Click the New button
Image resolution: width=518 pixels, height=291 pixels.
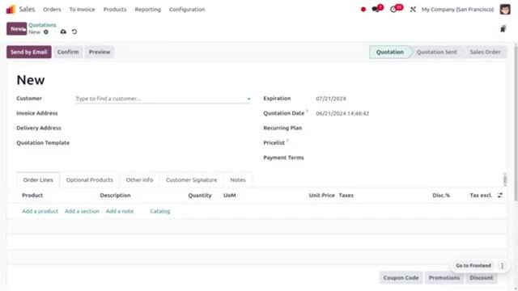point(16,29)
